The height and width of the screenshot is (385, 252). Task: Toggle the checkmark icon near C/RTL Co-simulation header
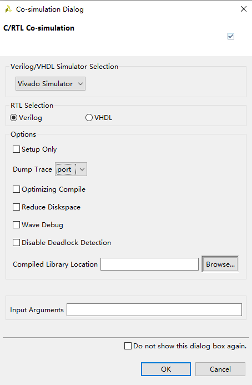231,36
